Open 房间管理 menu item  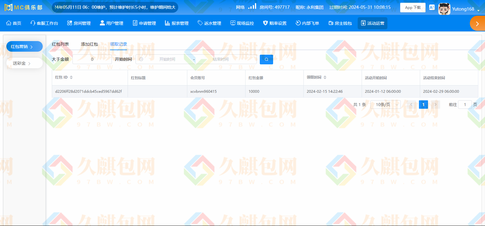[x=79, y=23]
